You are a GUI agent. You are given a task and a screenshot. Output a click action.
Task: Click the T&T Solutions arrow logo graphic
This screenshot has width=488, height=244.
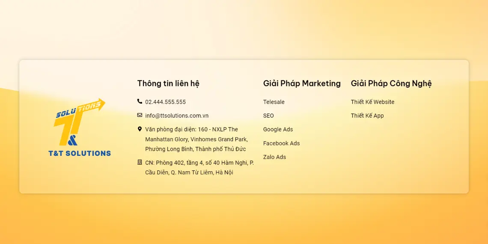(78, 122)
